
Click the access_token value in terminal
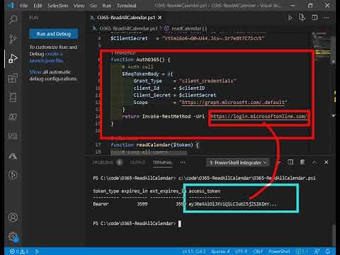(232, 204)
